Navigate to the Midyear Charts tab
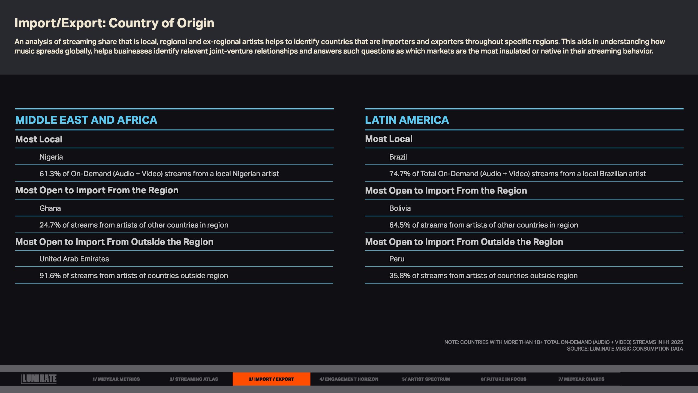This screenshot has width=698, height=393. [581, 379]
